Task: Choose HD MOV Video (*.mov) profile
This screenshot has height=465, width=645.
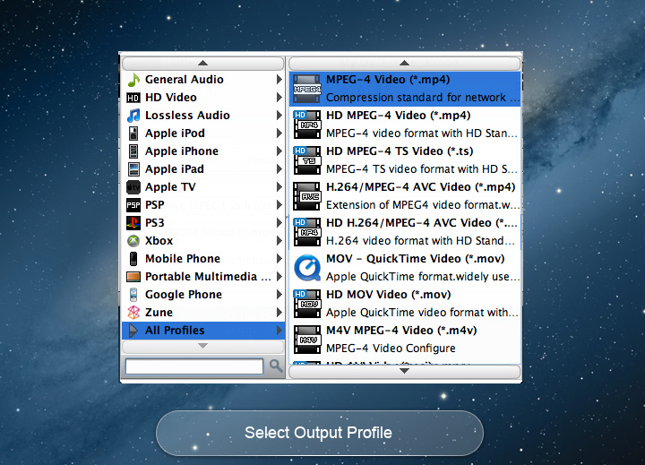Action: point(405,304)
